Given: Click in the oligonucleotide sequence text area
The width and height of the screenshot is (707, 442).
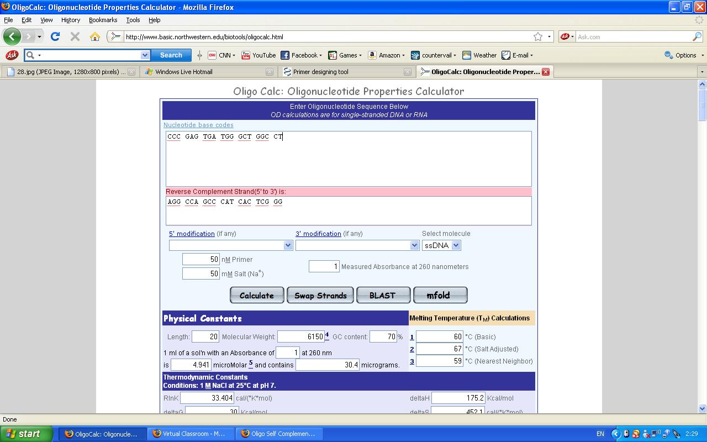Looking at the screenshot, I should (349, 159).
